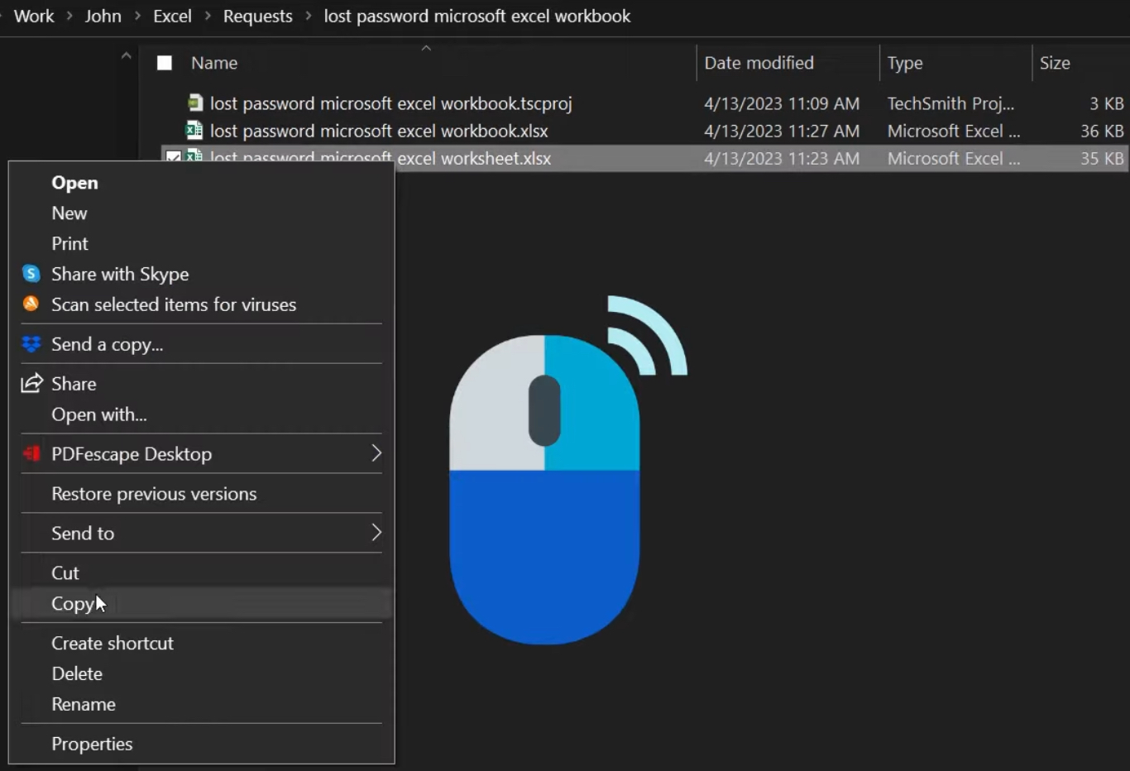The image size is (1130, 771).
Task: Click the 4/13/2023 11:09 AM date cell
Action: click(782, 103)
